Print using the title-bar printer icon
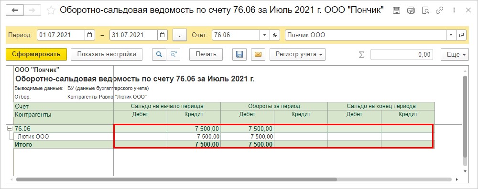The width and height of the screenshot is (478, 189). click(411, 10)
